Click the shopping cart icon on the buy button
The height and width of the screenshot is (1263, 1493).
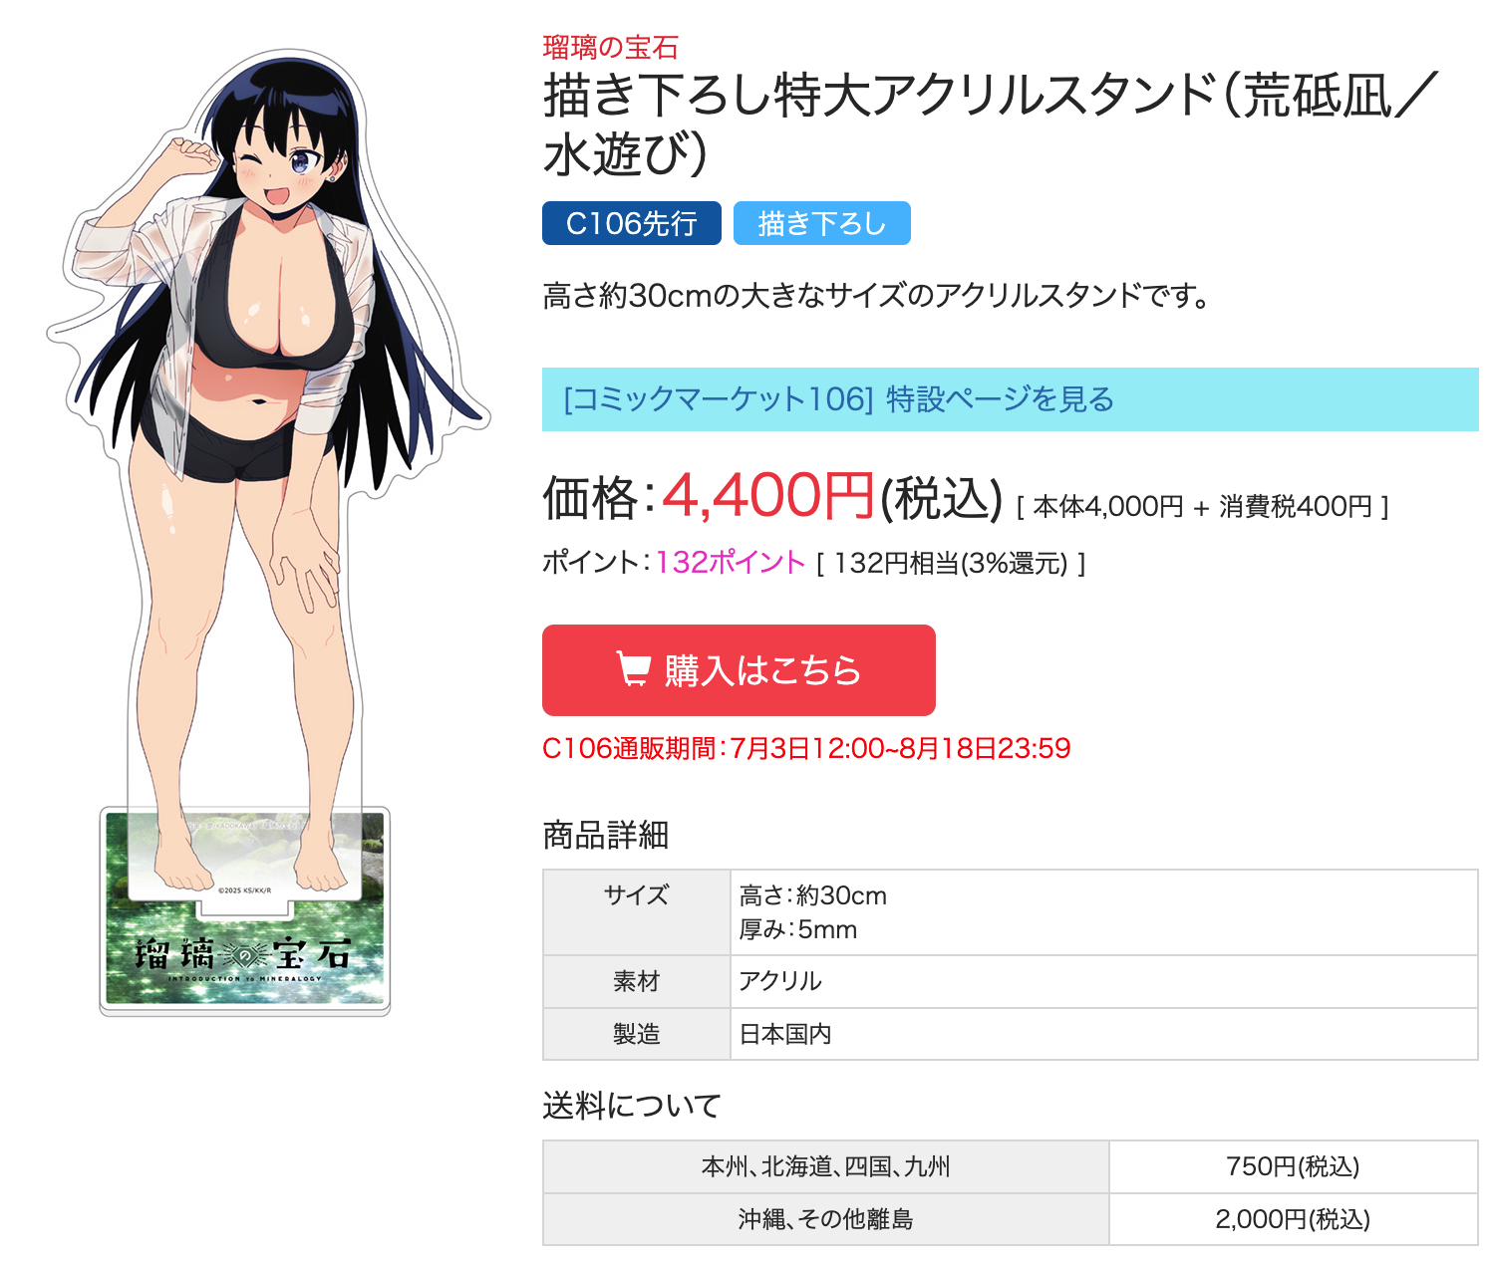[x=634, y=668]
